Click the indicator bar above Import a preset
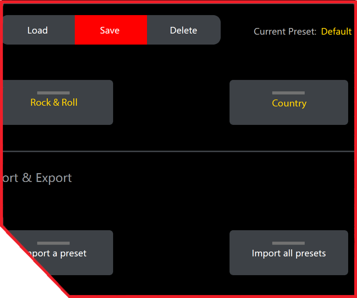The image size is (357, 298). pyautogui.click(x=53, y=243)
